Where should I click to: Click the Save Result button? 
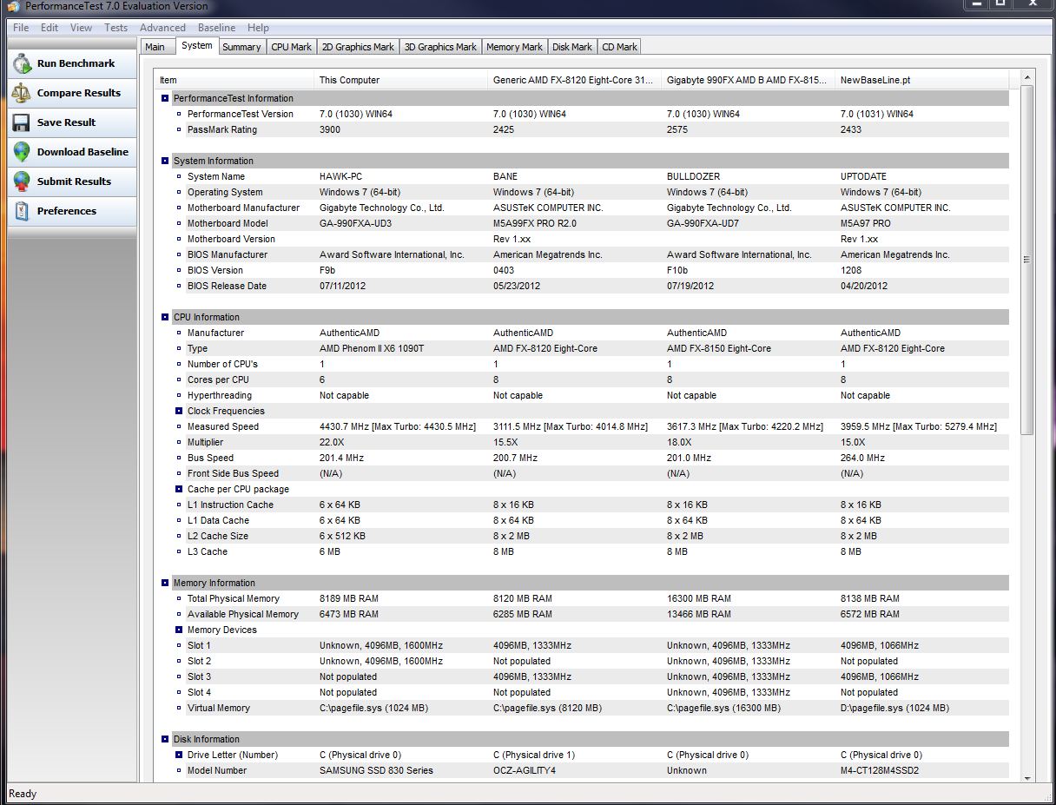[72, 122]
